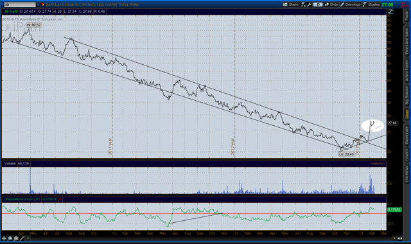The height and width of the screenshot is (244, 411).
Task: Open the Live News sidebar tab
Action: click(407, 174)
